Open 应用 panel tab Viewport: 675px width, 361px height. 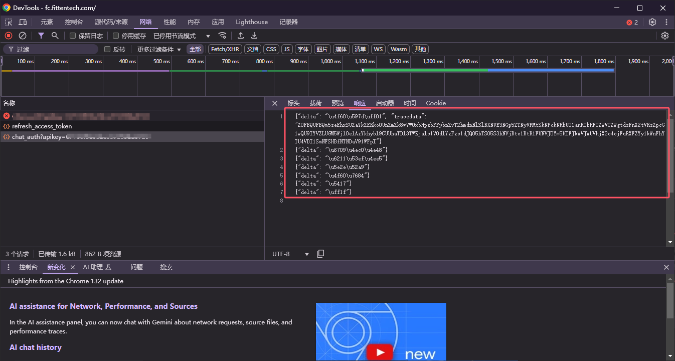218,22
